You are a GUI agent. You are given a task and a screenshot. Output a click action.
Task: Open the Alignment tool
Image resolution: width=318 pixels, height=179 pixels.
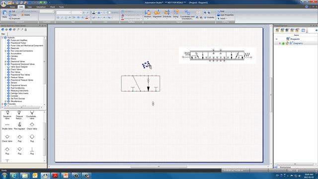click(157, 14)
